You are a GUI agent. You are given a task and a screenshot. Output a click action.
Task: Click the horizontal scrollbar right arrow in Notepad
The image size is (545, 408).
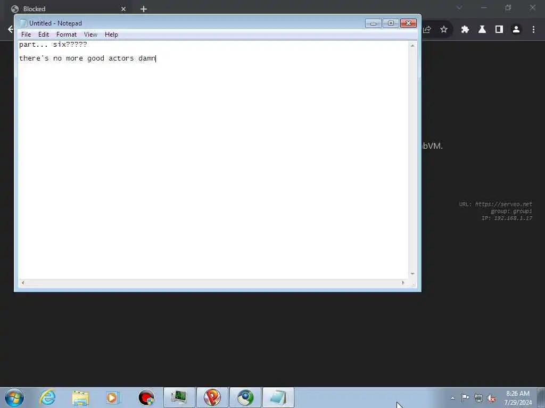click(403, 283)
